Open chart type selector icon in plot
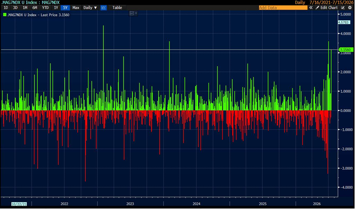The width and height of the screenshot is (355, 209). pyautogui.click(x=133, y=14)
